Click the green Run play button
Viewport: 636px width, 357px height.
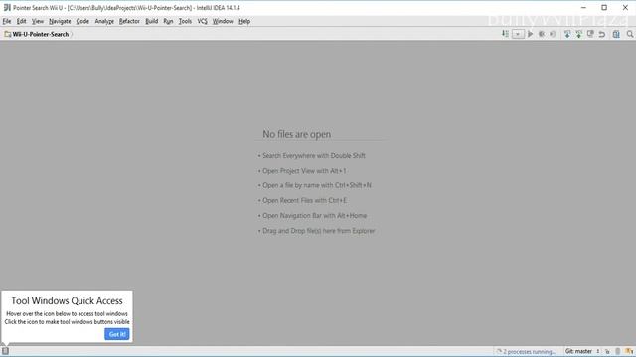pos(530,34)
